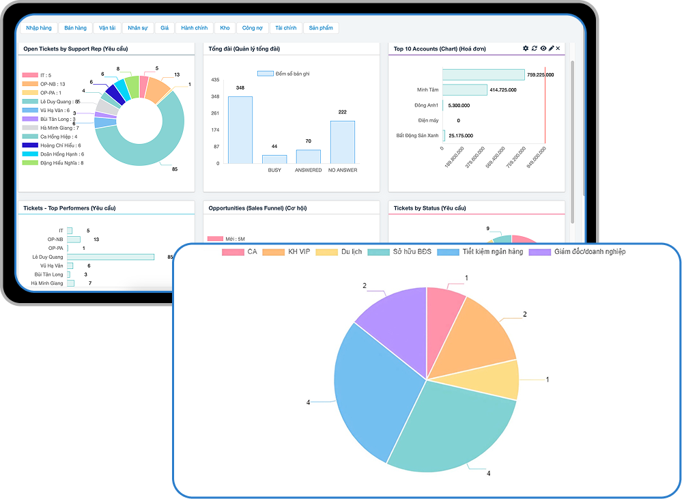Viewport: 682px width, 499px height.
Task: Refresh the Top 10 Accounts chart
Action: tap(535, 48)
